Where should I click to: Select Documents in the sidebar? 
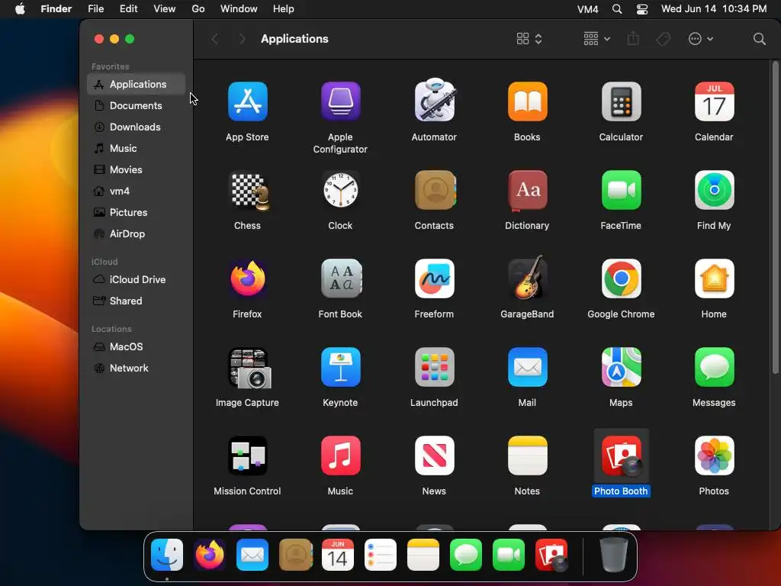tap(136, 105)
